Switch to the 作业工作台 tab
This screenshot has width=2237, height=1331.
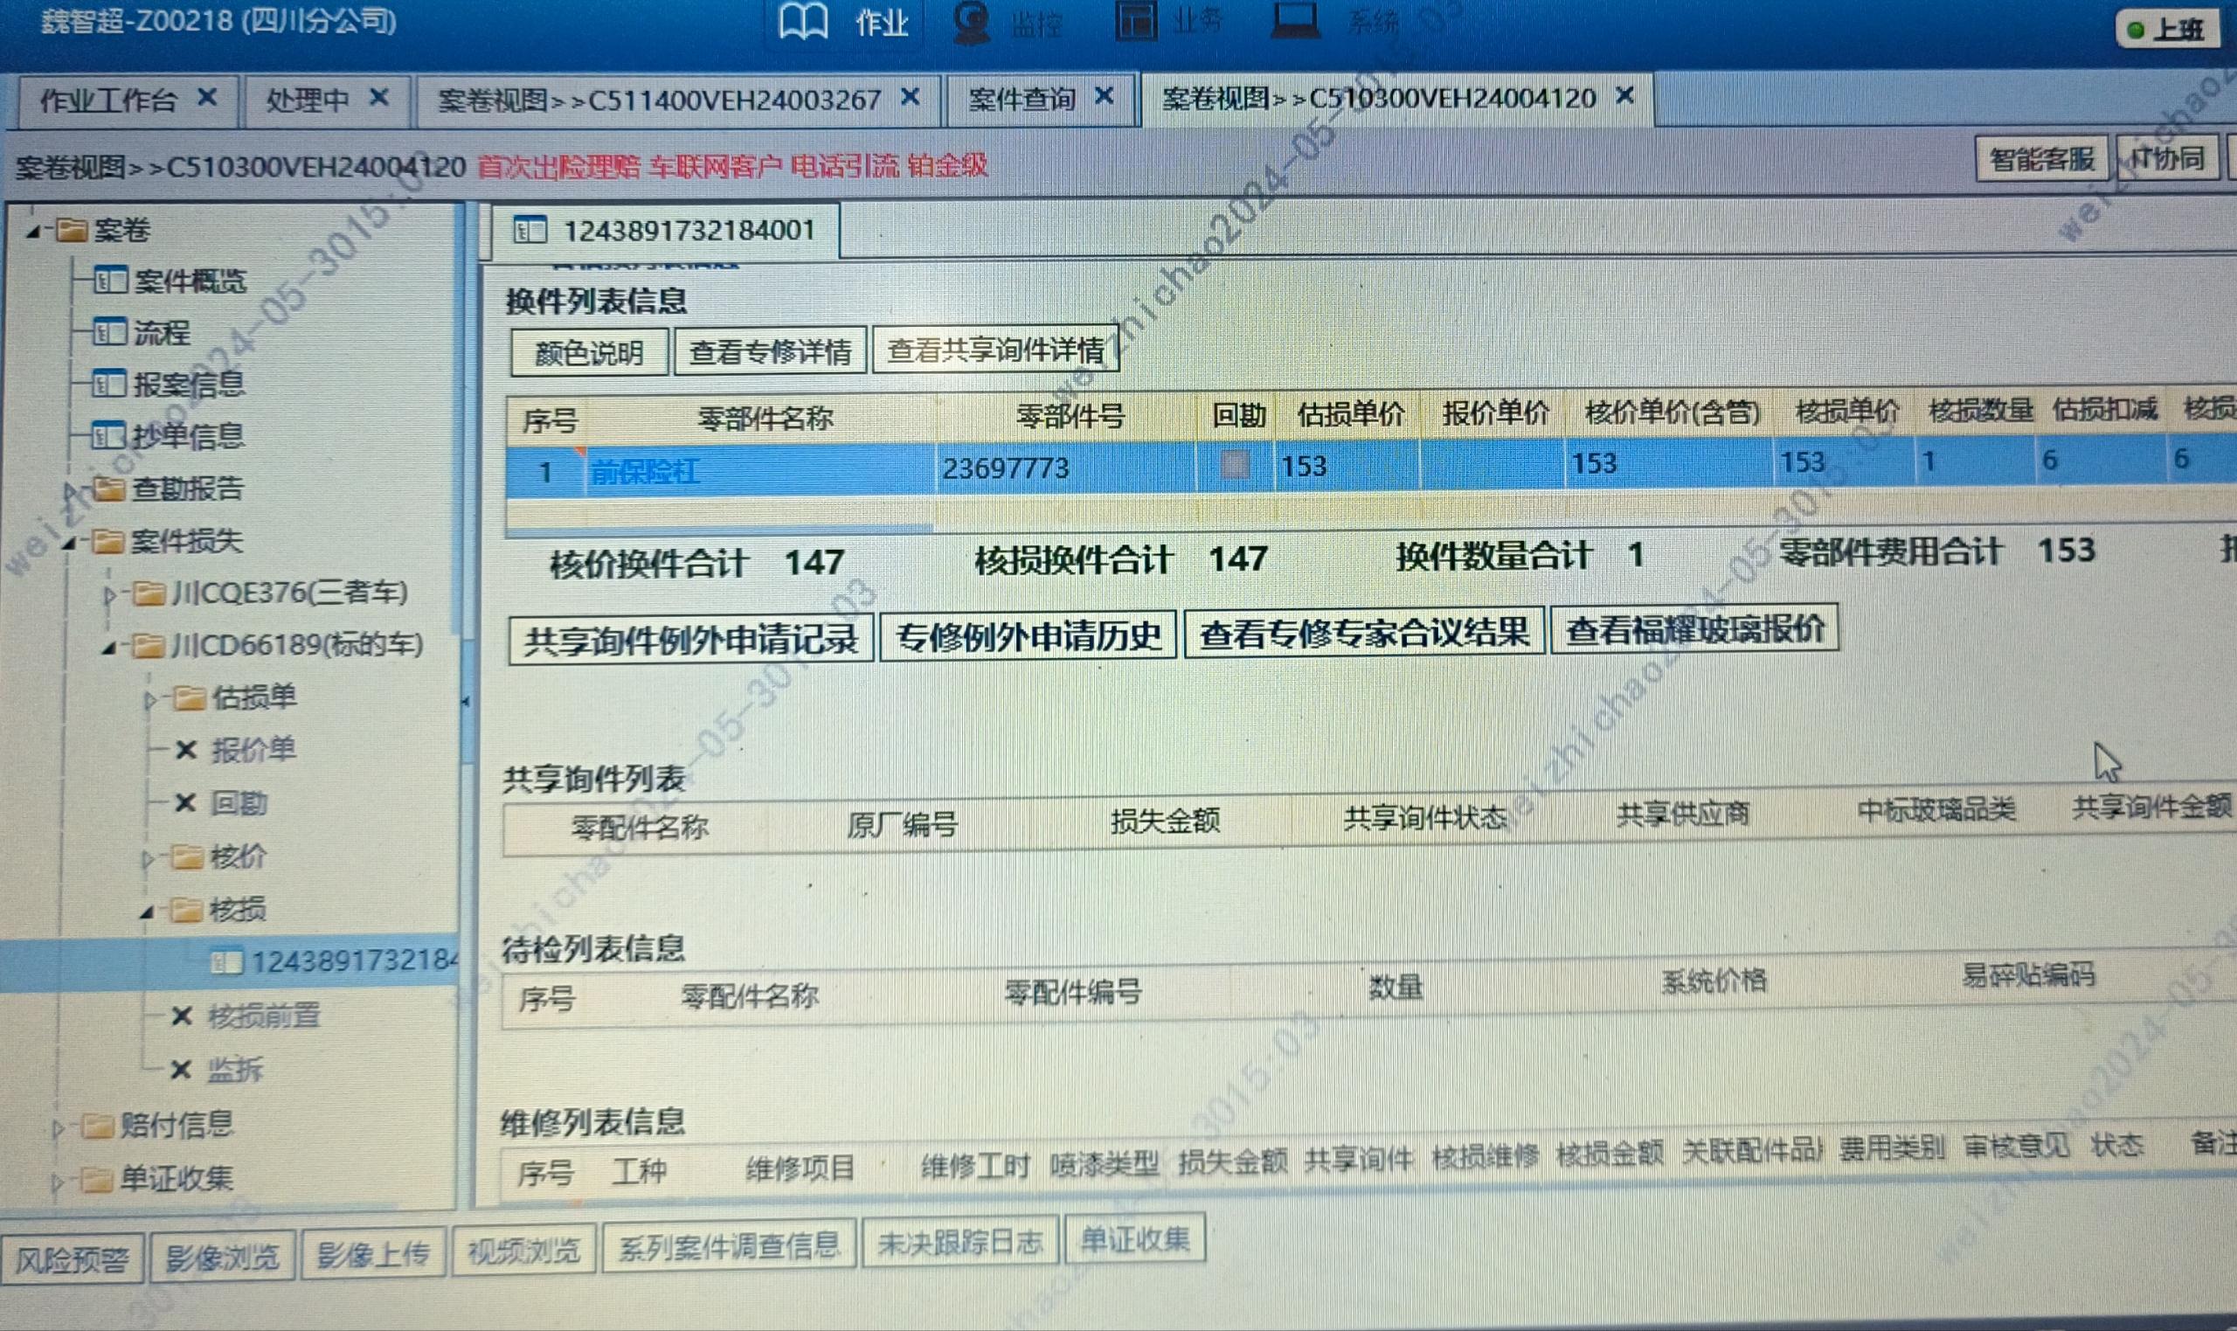click(x=107, y=101)
